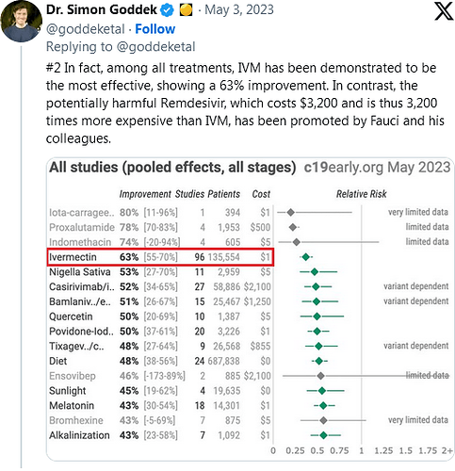Viewport: 455px width, 471px height.
Task: Click the tweet body text
Action: tap(245, 104)
